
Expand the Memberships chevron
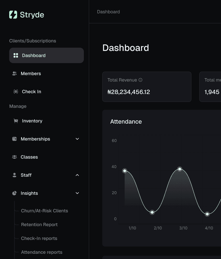tap(77, 139)
